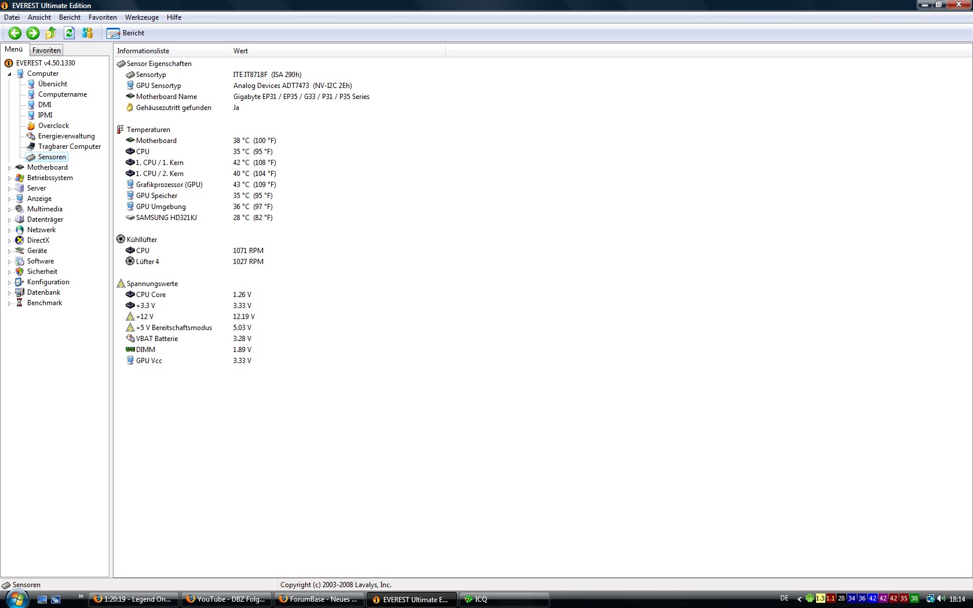Open the Datei menu
Image resolution: width=973 pixels, height=608 pixels.
pyautogui.click(x=12, y=17)
